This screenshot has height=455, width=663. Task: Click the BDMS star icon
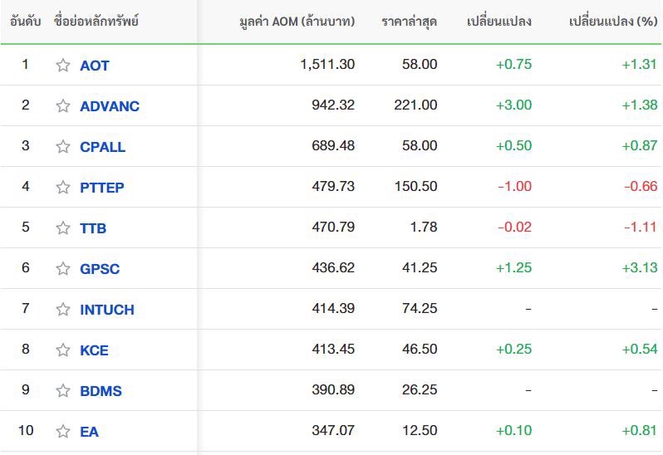click(x=63, y=390)
